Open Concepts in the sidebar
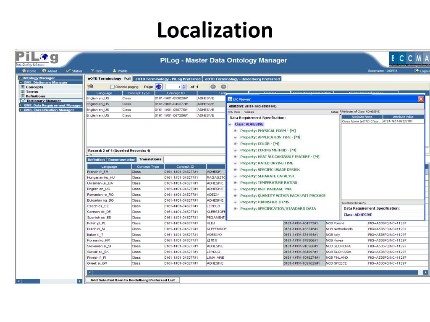This screenshot has height=322, width=430. pos(34,87)
